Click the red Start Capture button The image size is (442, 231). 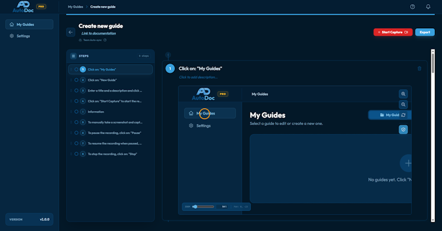pyautogui.click(x=393, y=32)
